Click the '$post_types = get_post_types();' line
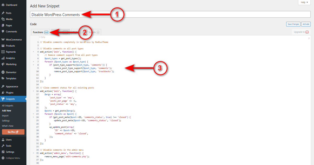This screenshot has width=314, height=165. click(63, 58)
